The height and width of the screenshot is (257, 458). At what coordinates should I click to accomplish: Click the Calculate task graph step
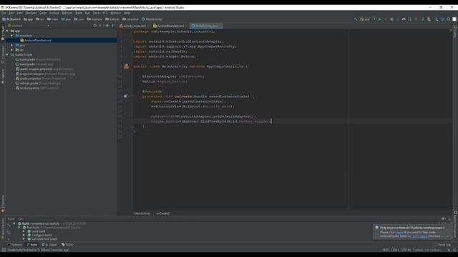click(44, 238)
